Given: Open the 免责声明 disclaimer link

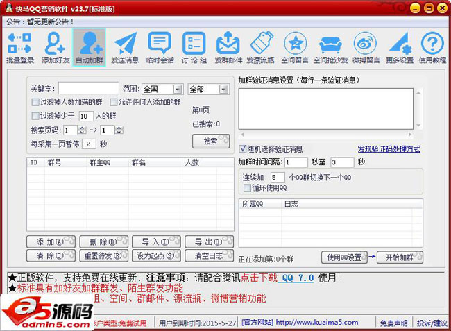Looking at the screenshot, I should tap(394, 323).
